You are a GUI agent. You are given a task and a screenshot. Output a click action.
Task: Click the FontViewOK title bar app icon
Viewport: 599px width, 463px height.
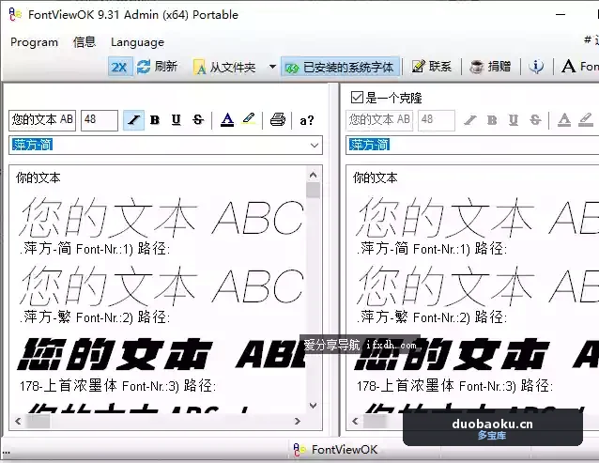(x=15, y=14)
